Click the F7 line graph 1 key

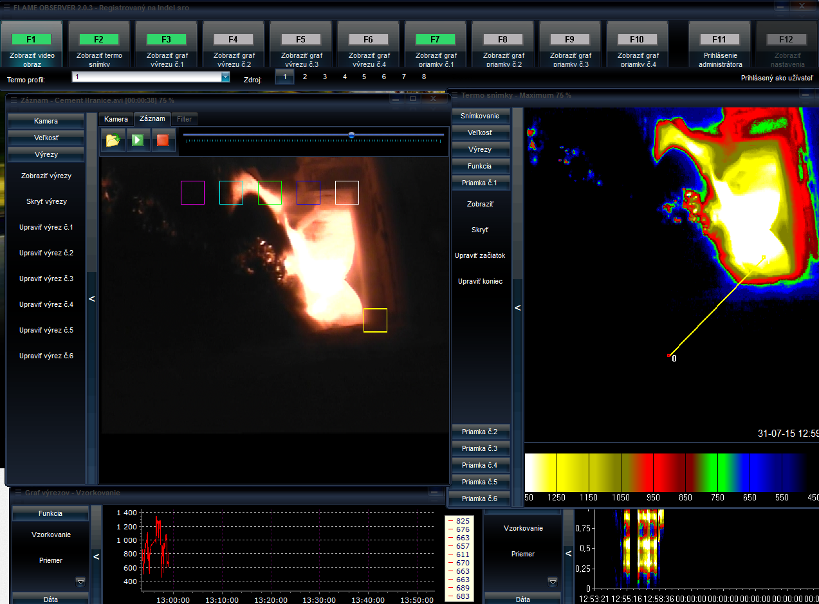(435, 39)
